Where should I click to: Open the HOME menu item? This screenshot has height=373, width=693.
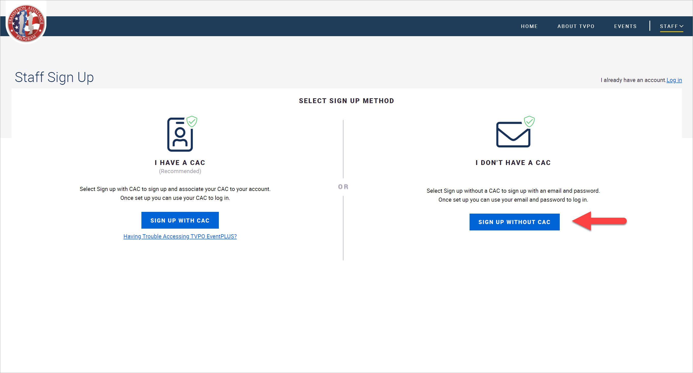click(529, 26)
